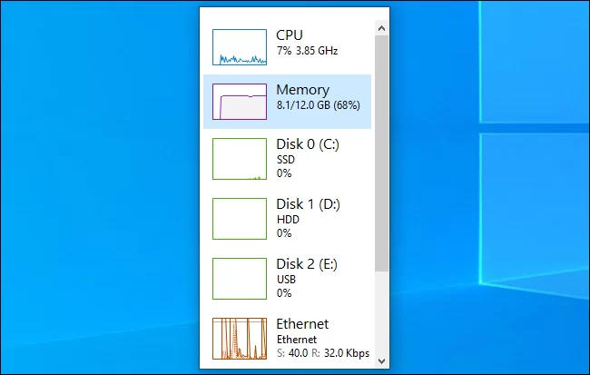Open the Disk 0 activity graph
Viewport: 590px width, 375px height.
(x=240, y=158)
